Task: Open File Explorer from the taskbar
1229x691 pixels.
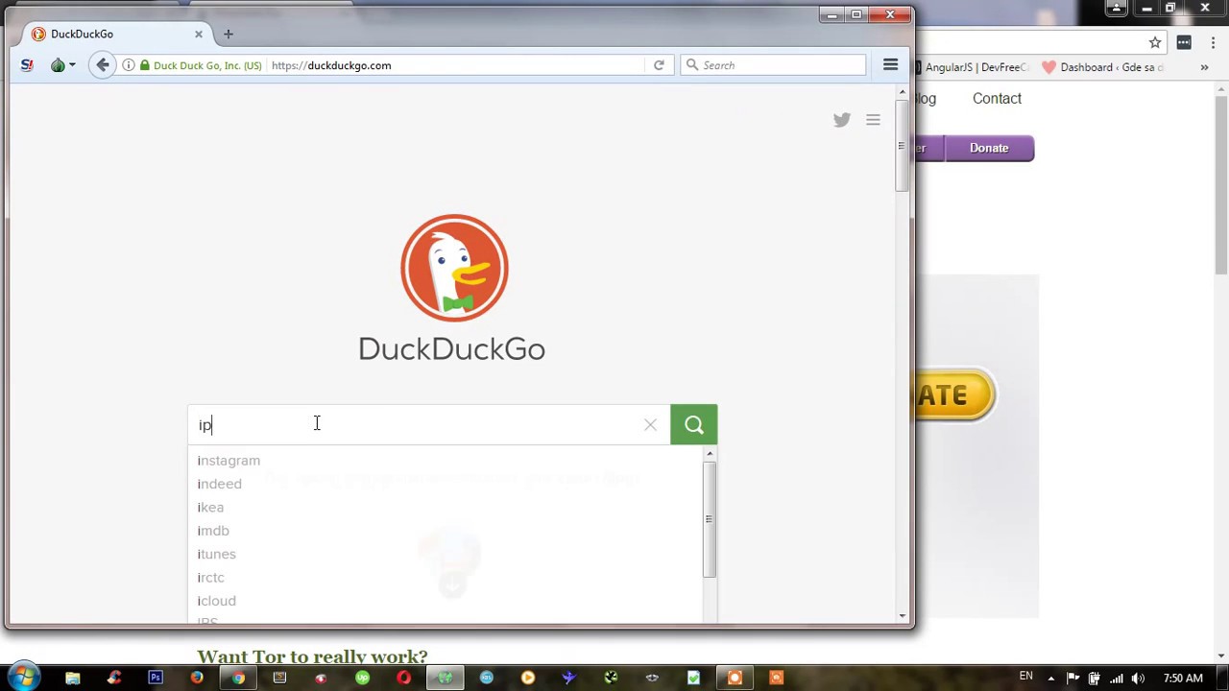Action: coord(72,679)
